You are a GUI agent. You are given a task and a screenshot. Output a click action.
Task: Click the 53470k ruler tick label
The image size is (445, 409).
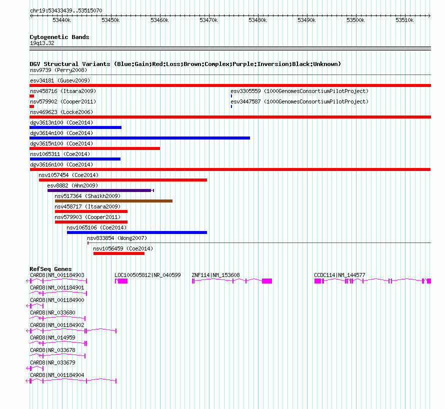coord(208,20)
